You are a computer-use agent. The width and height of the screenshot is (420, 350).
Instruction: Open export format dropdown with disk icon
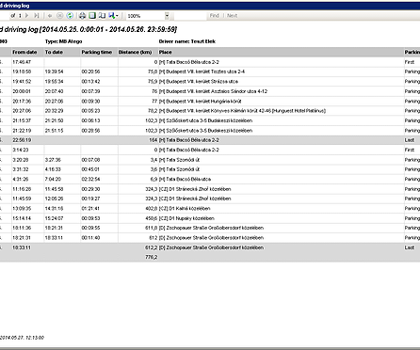113,15
